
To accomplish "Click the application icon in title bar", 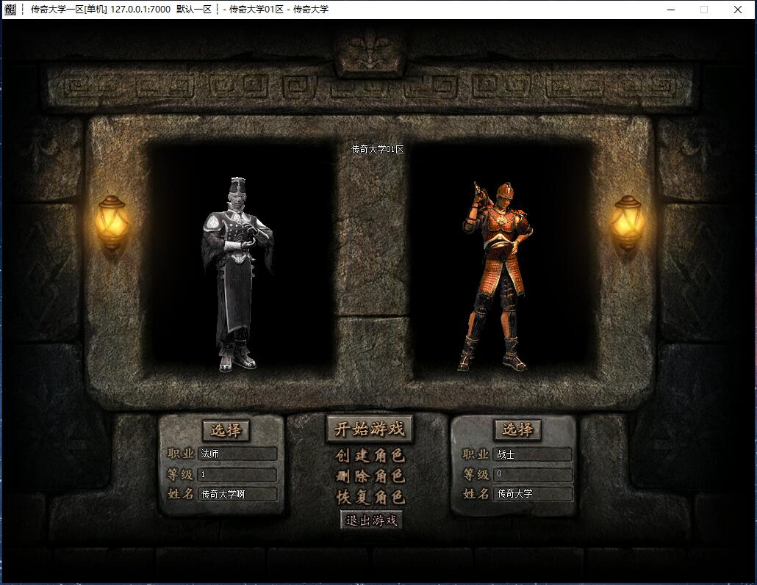I will [x=10, y=9].
